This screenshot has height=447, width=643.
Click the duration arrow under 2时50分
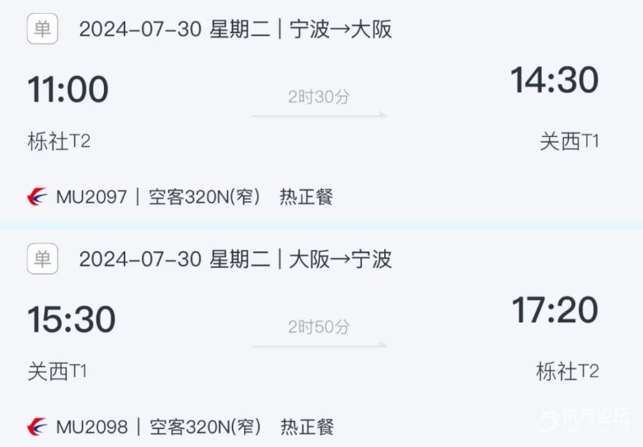pos(319,345)
